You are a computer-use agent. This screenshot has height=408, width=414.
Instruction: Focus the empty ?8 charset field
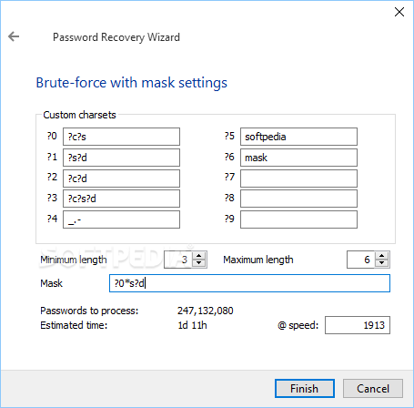point(298,199)
